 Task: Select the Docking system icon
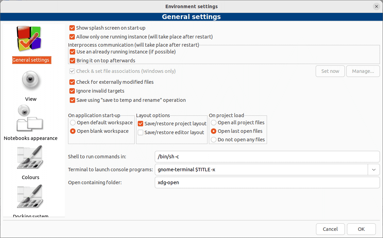coord(30,197)
